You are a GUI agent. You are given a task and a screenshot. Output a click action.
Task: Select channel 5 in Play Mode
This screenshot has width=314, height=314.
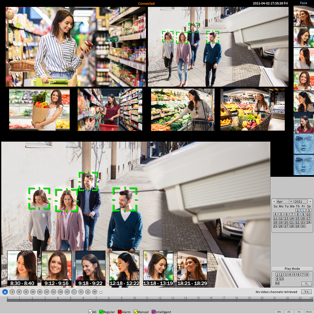pos(294,274)
